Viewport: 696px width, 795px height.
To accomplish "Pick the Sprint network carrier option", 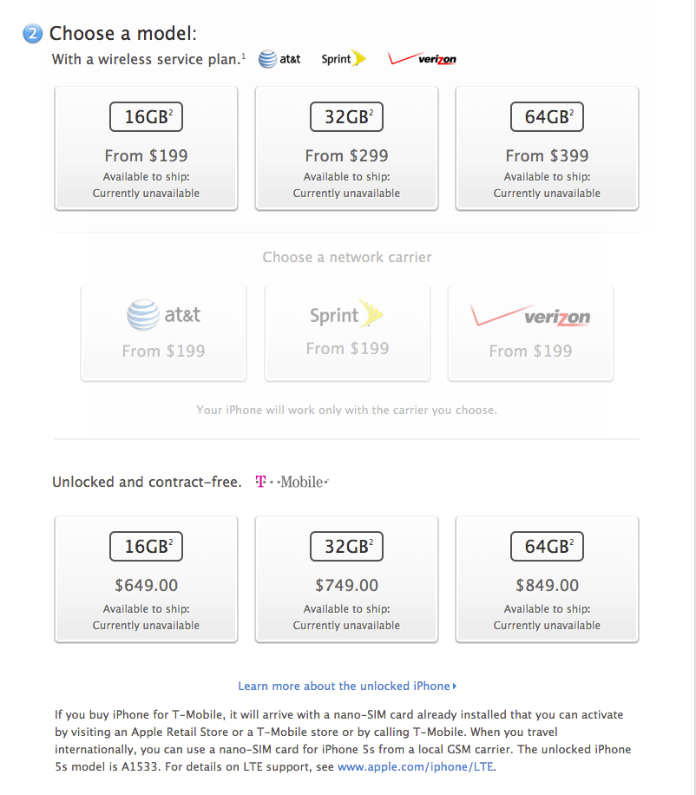I will (x=347, y=333).
